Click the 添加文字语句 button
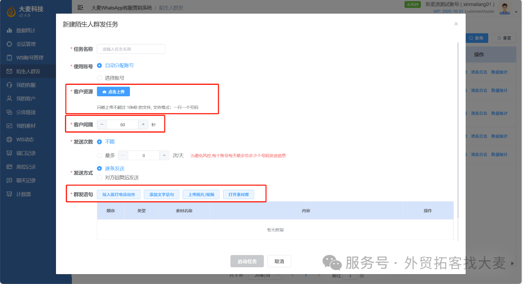Screen dimensions: 523x284 point(162,195)
